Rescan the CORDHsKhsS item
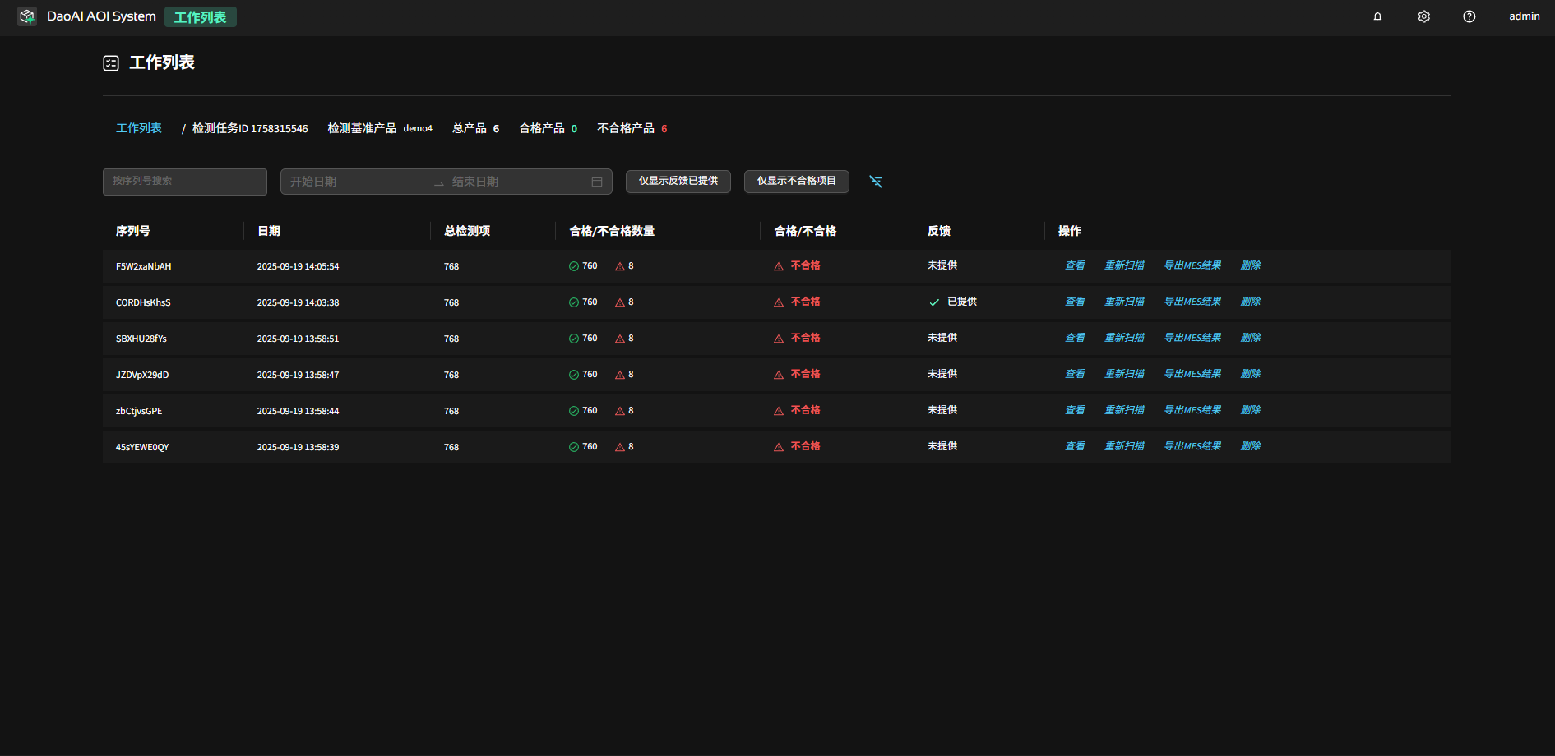Viewport: 1555px width, 756px height. point(1124,302)
